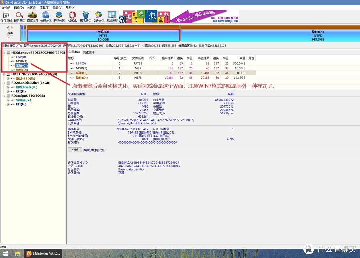Screen dimensions: 360x258
Task: Click the 快速分区 quick partition icon
Action: pyautogui.click(x=46, y=17)
